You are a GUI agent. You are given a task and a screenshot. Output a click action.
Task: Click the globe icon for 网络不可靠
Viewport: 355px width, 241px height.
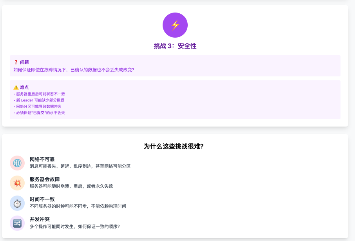click(17, 163)
